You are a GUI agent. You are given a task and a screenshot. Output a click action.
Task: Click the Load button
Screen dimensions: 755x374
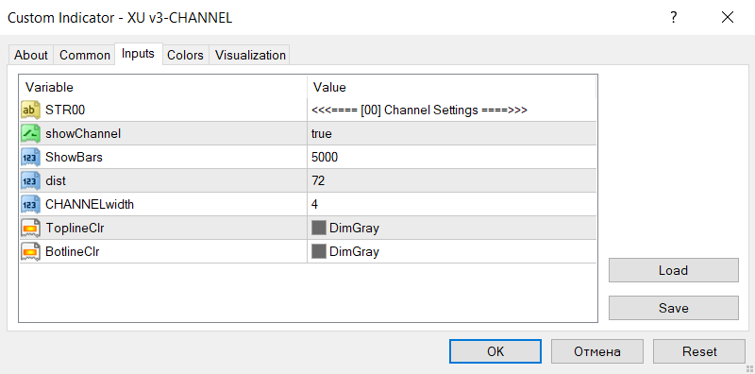(x=673, y=270)
